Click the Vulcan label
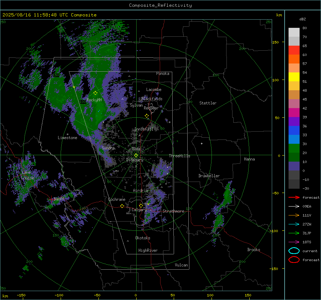321x300 pixels. coord(182,265)
